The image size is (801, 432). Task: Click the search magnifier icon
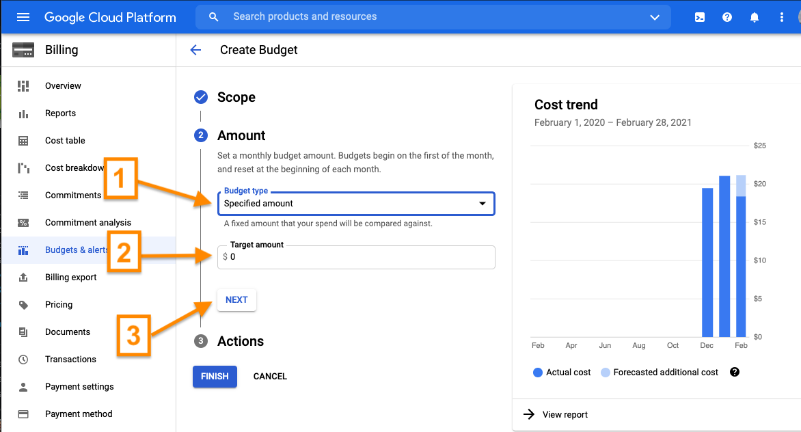click(213, 17)
